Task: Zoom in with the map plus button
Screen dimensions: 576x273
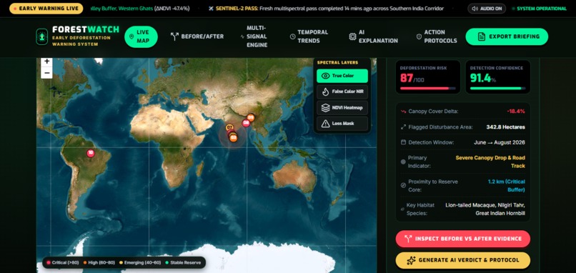Action: click(x=46, y=61)
